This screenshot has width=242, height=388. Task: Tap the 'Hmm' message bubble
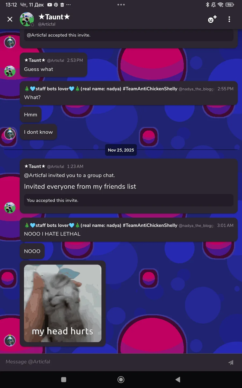[x=31, y=115]
